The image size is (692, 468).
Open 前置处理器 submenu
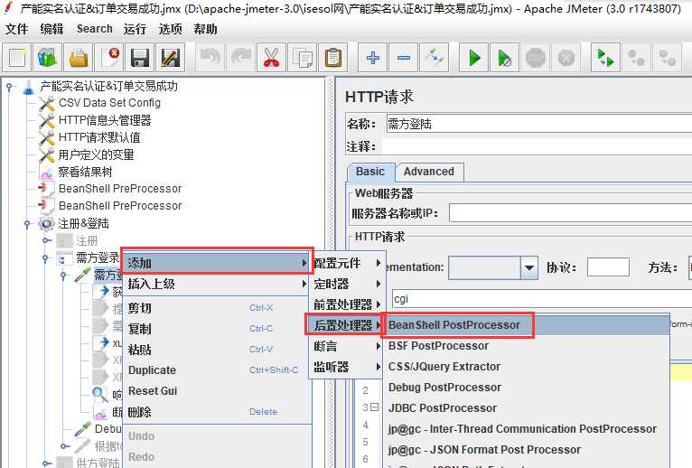pos(347,304)
